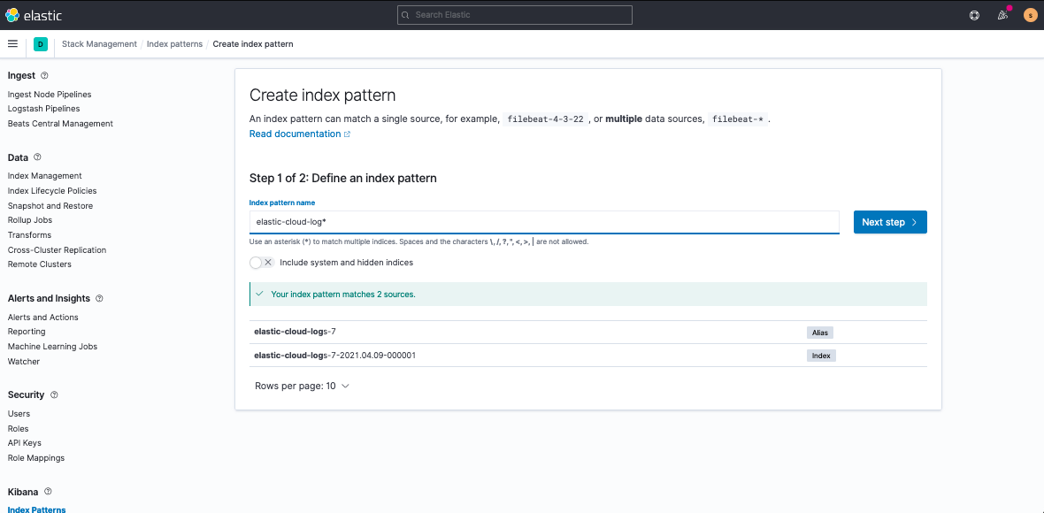
Task: Open Cross-Cluster Replication
Action: coord(58,250)
